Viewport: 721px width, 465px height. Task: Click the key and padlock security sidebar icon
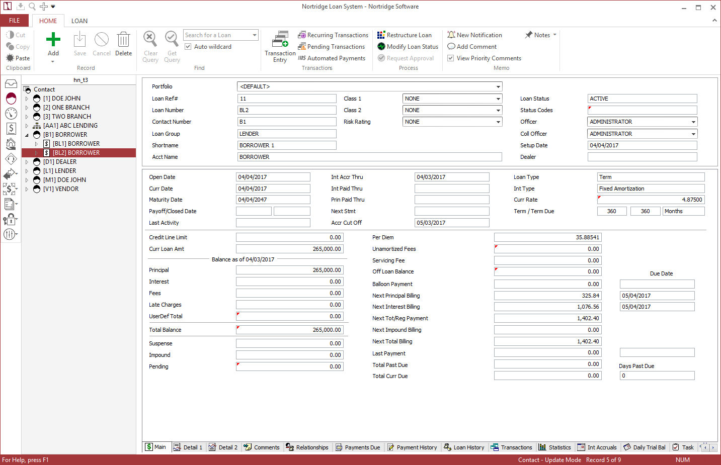coord(11,219)
